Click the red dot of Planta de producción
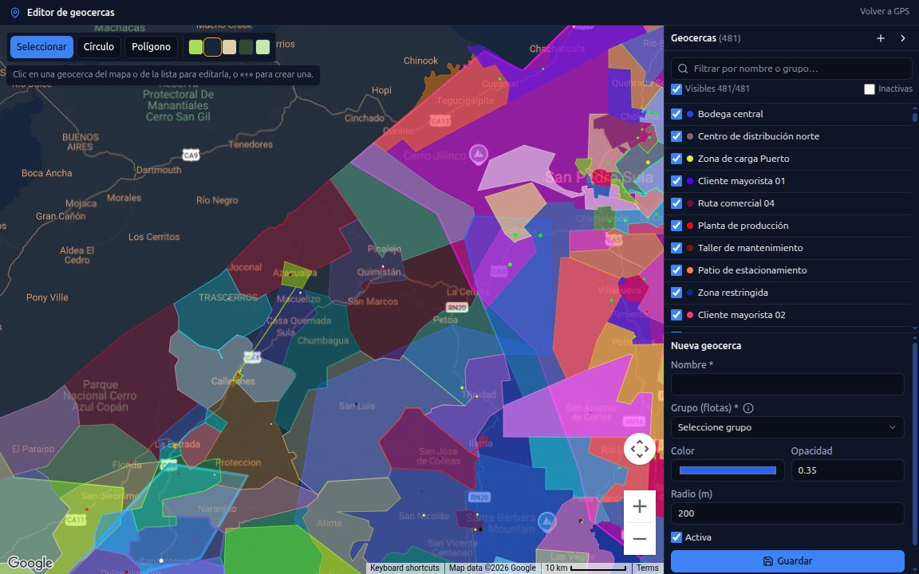919x574 pixels. coord(690,226)
